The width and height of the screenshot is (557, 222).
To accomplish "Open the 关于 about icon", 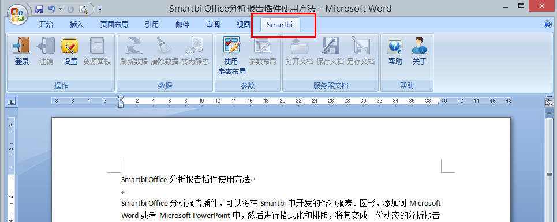I will (419, 51).
